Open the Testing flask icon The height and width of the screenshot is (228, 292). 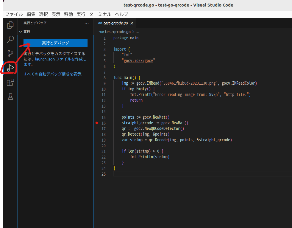[x=10, y=97]
